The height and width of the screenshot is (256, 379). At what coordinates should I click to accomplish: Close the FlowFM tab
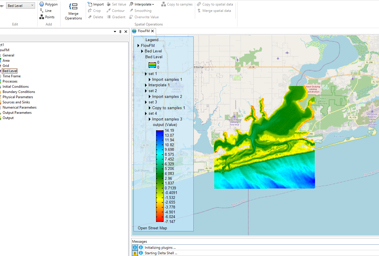pyautogui.click(x=153, y=31)
